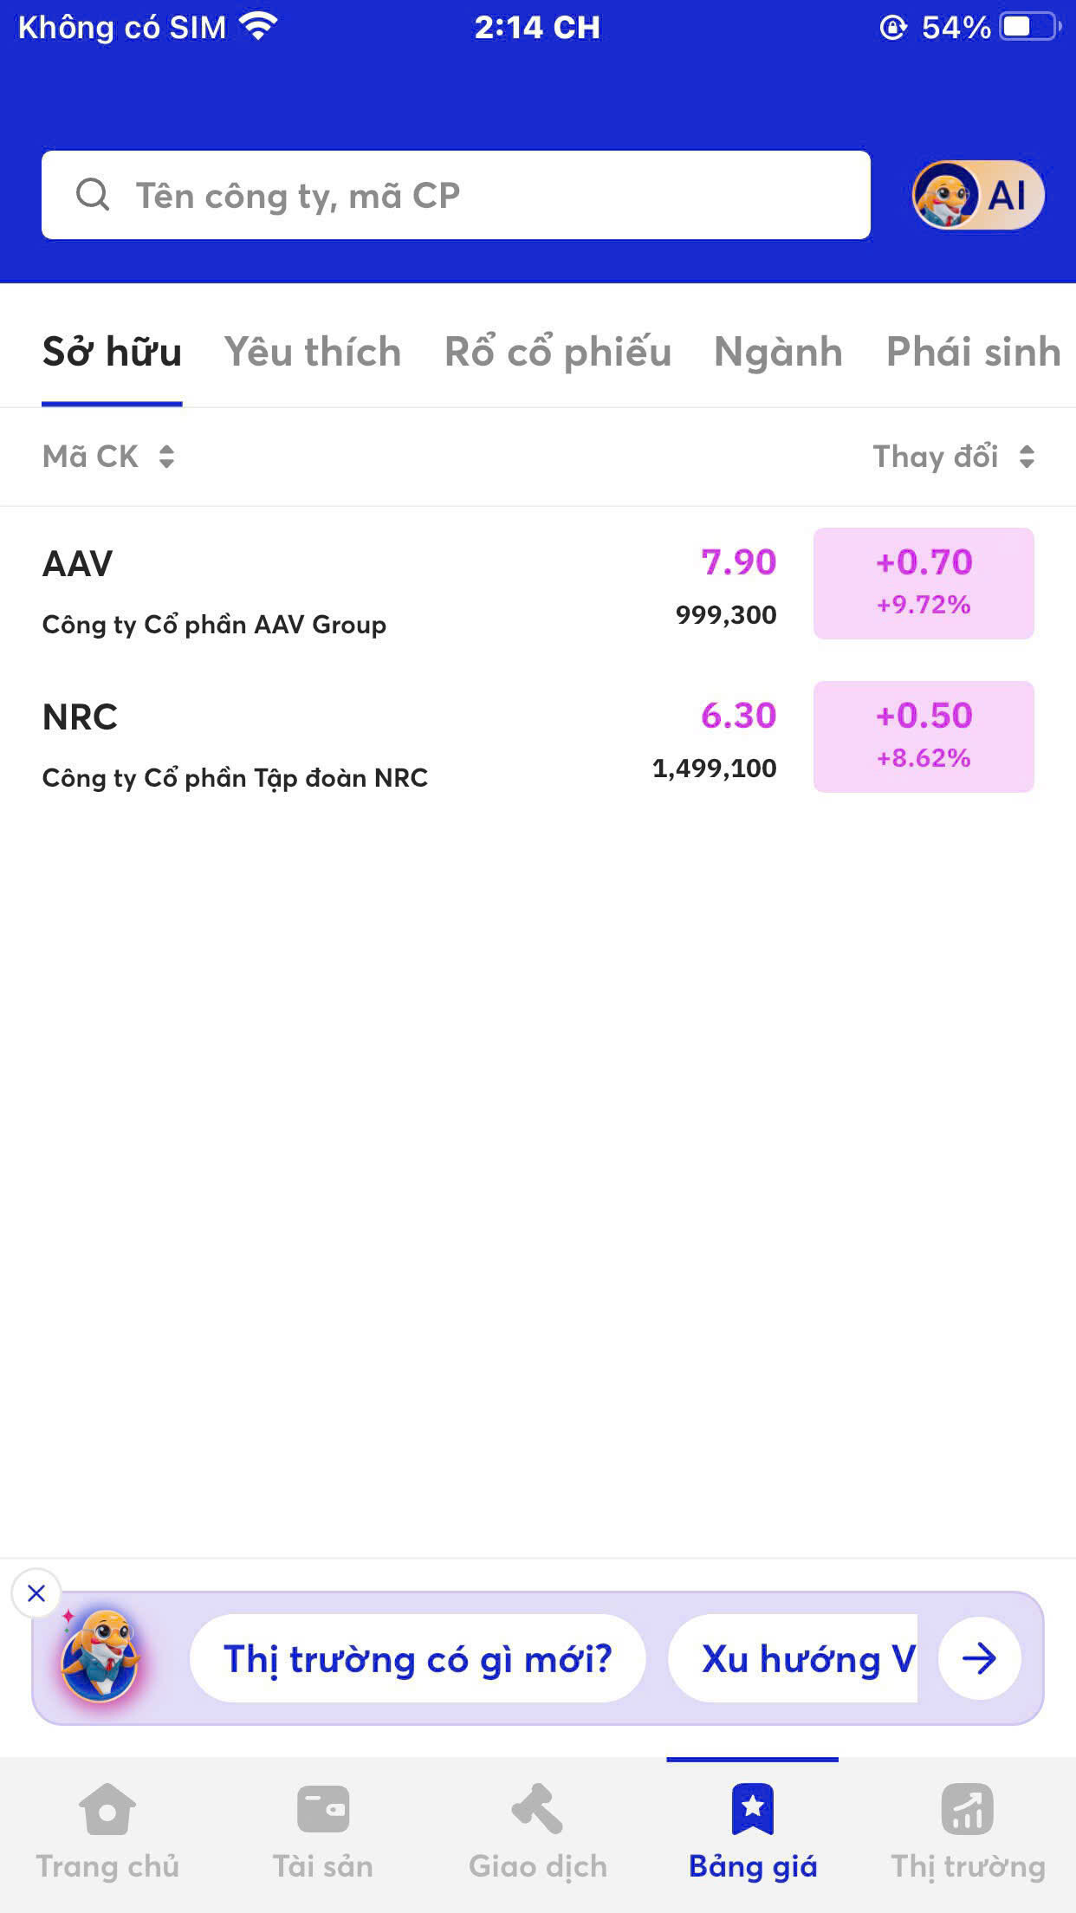Image resolution: width=1076 pixels, height=1913 pixels.
Task: Sort list by Mã CK arrows
Action: click(x=166, y=457)
